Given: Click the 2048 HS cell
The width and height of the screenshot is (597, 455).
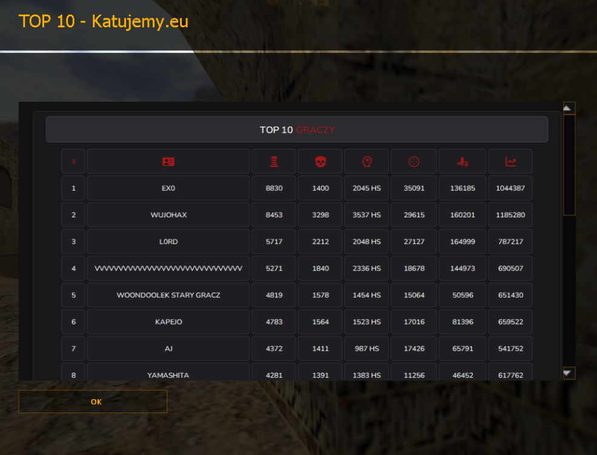Looking at the screenshot, I should click(x=367, y=241).
